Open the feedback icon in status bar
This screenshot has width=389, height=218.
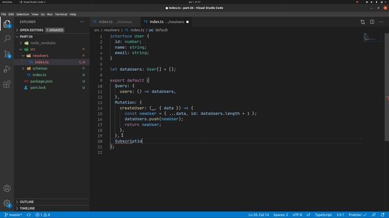[x=374, y=215]
